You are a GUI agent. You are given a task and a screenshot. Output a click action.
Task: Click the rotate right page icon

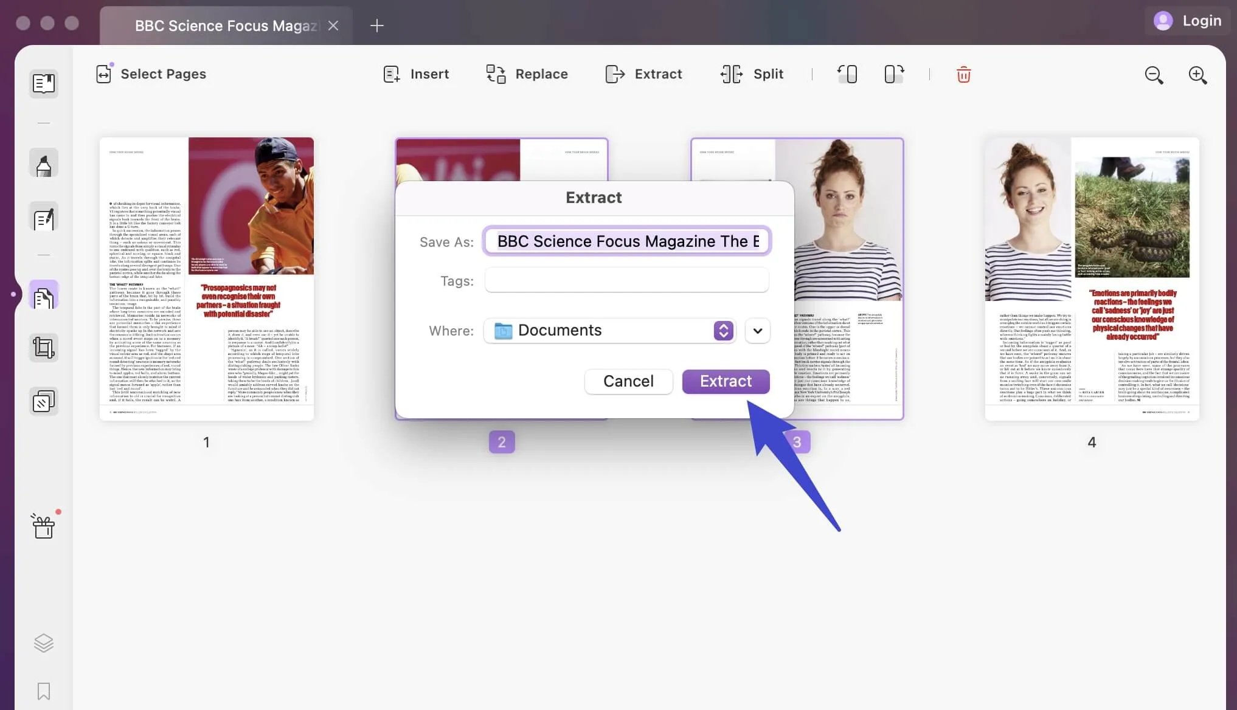894,74
